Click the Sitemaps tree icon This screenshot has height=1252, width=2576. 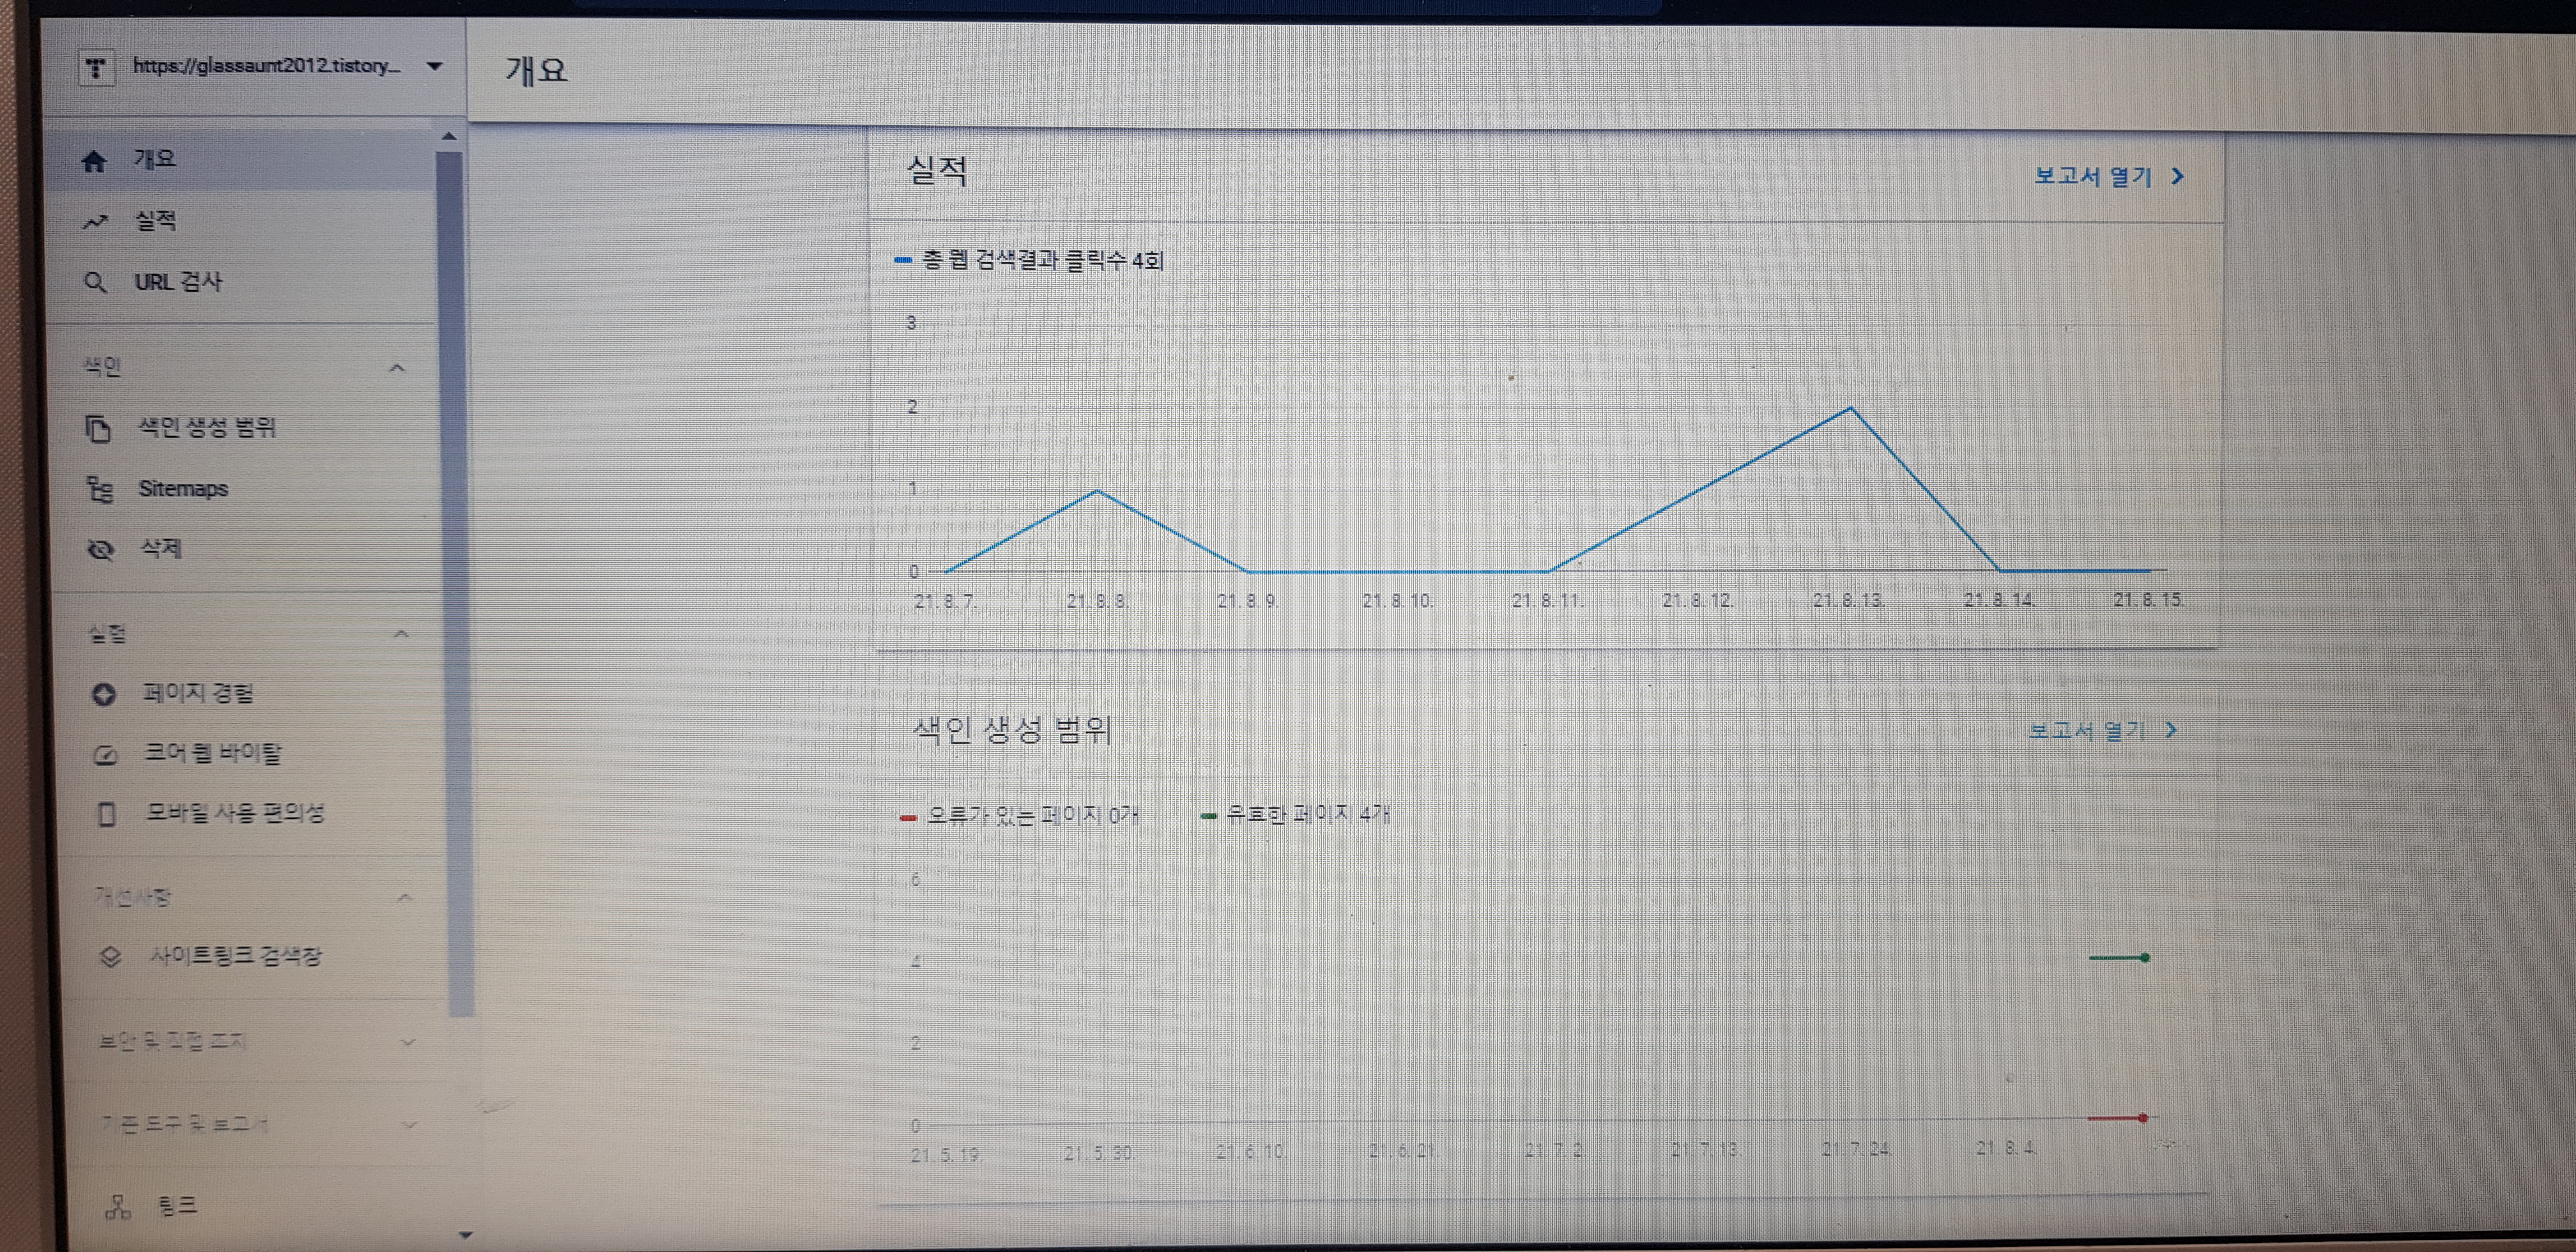click(99, 490)
